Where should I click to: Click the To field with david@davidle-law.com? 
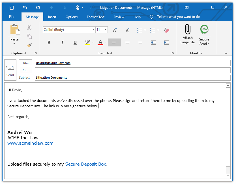coord(133,63)
